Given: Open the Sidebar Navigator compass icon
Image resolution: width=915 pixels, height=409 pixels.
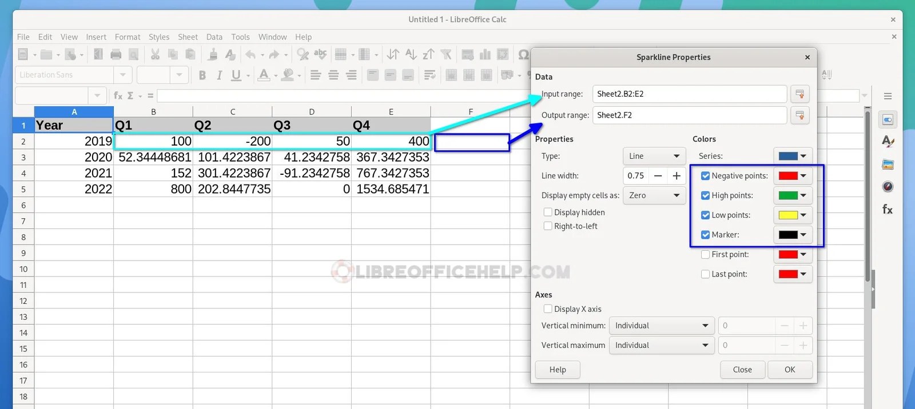Looking at the screenshot, I should [888, 187].
